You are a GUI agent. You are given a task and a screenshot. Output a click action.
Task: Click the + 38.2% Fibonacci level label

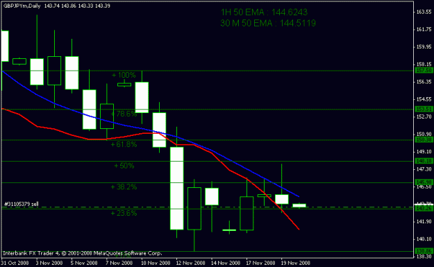point(124,187)
